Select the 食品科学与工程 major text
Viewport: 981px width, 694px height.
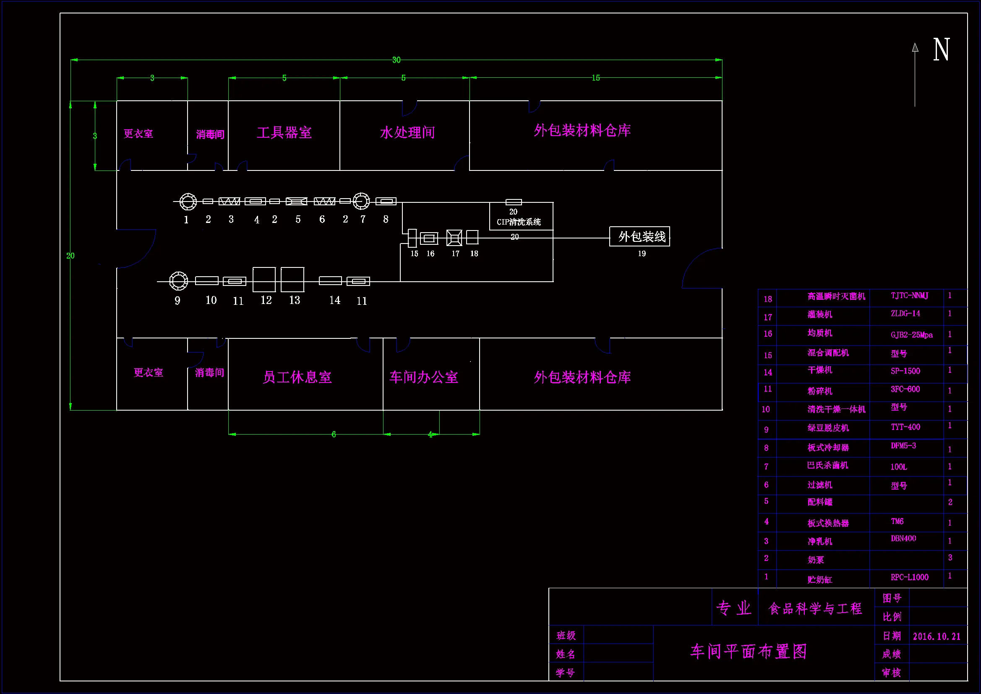click(x=815, y=608)
